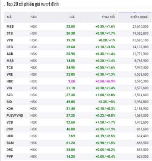The height and width of the screenshot is (161, 152).
Task: Select MBB price 22.05
Action: click(x=71, y=27)
